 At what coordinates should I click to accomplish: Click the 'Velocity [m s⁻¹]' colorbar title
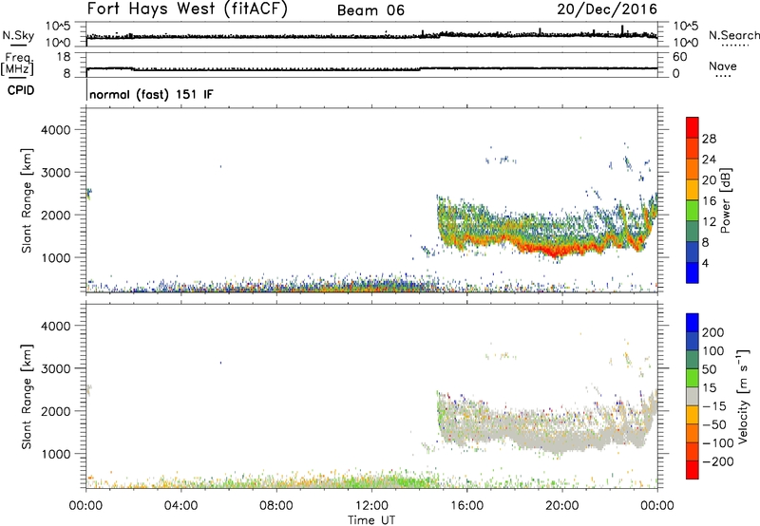point(743,396)
